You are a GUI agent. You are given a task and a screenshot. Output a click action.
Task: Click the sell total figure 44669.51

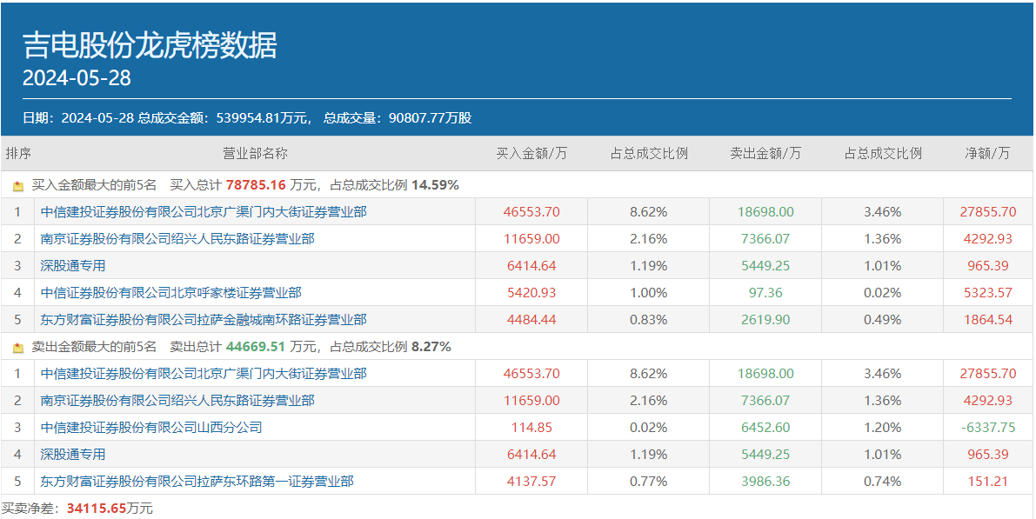[256, 347]
